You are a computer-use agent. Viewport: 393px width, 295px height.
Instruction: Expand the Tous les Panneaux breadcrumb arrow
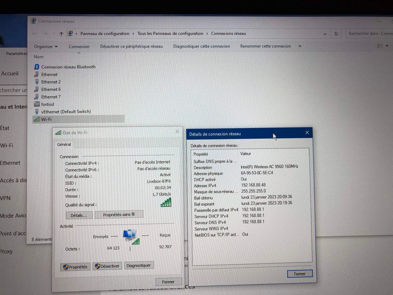click(207, 33)
